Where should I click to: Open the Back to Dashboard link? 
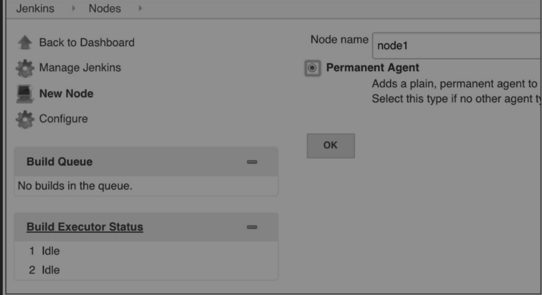coord(86,43)
